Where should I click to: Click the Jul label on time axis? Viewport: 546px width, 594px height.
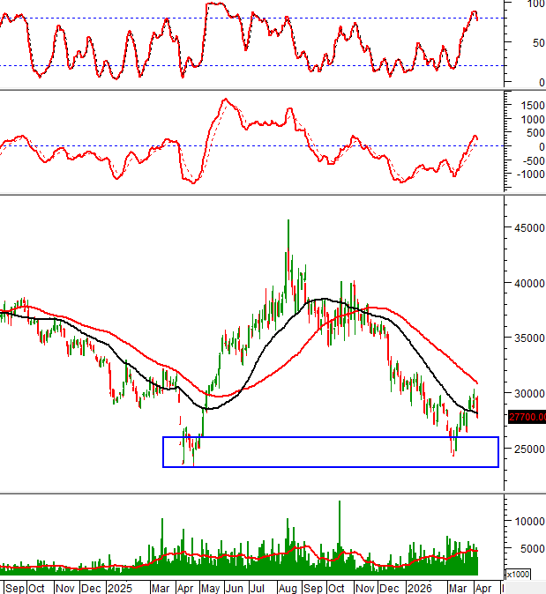coord(258,587)
